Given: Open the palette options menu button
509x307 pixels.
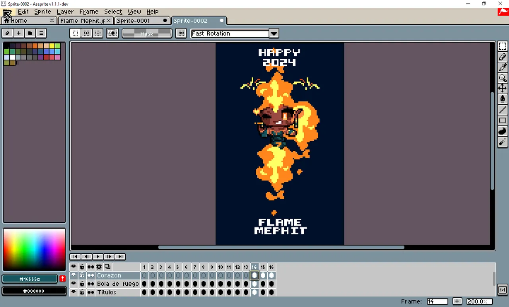Looking at the screenshot, I should coord(41,33).
